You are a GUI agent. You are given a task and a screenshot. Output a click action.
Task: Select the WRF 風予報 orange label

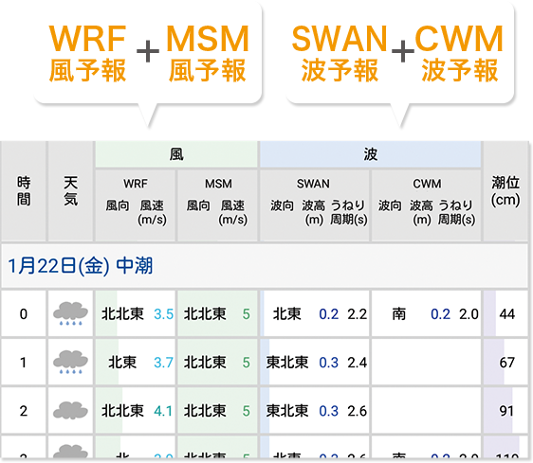tap(87, 53)
